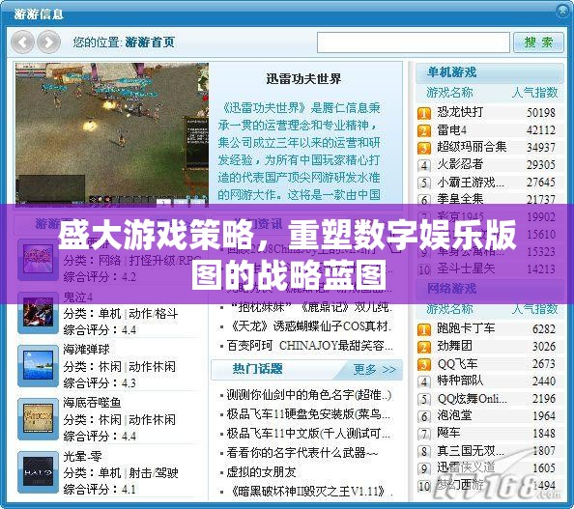Open the 海滩弹球 game title
Image resolution: width=574 pixels, height=509 pixels.
(86, 350)
